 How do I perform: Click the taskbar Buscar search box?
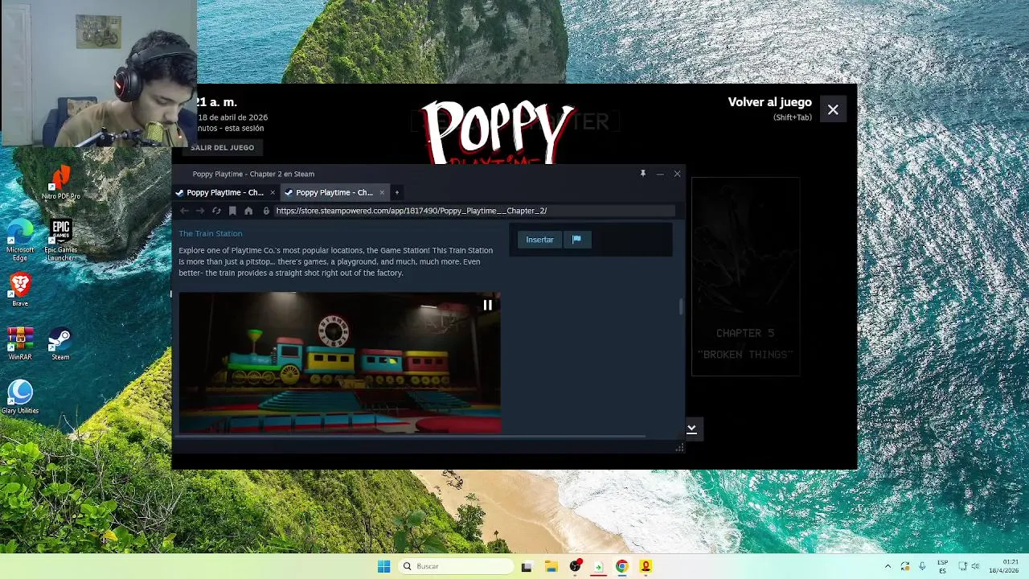(x=457, y=566)
